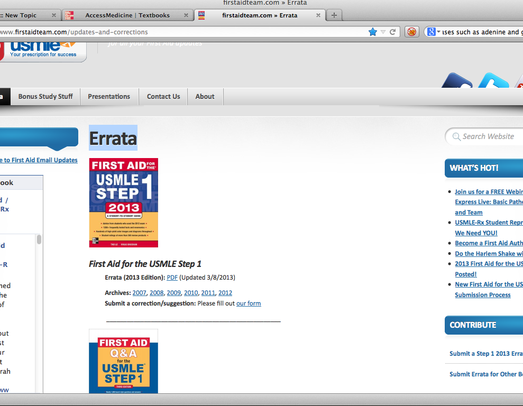Close the New Topic tab

[54, 15]
